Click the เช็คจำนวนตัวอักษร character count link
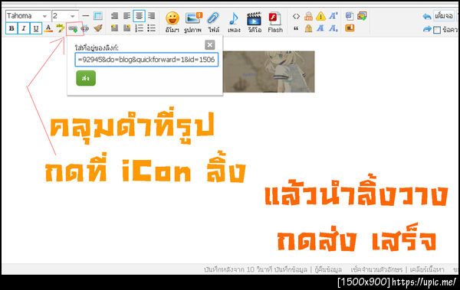This screenshot has width=460, height=290. (376, 269)
